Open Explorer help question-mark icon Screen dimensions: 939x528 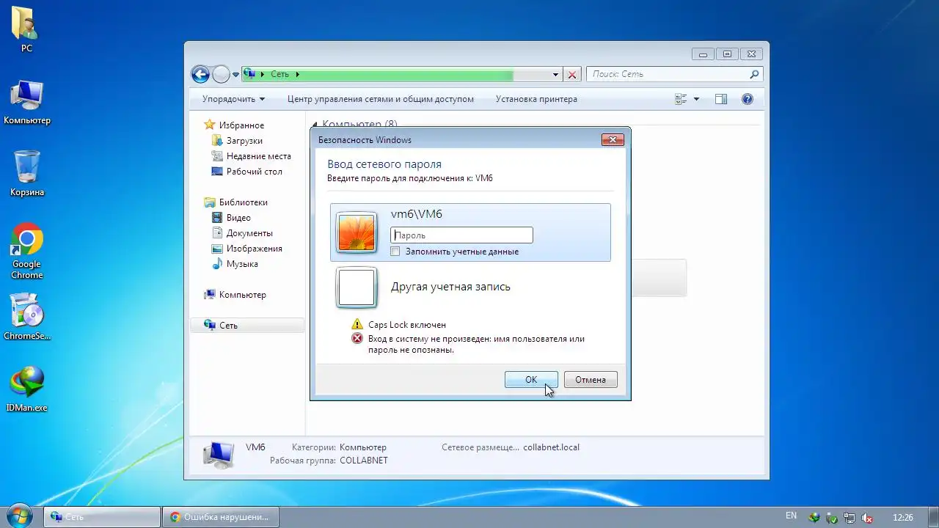point(748,99)
